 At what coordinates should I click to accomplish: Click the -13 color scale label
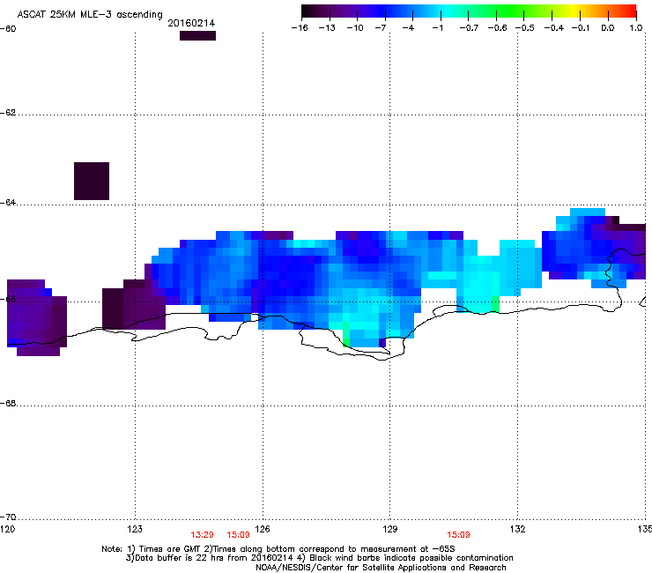(x=327, y=28)
